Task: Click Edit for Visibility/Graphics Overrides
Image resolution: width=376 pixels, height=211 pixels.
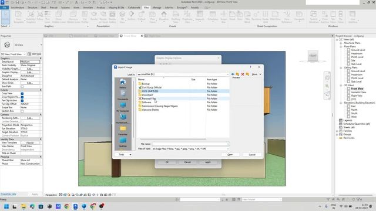Action: (30, 69)
